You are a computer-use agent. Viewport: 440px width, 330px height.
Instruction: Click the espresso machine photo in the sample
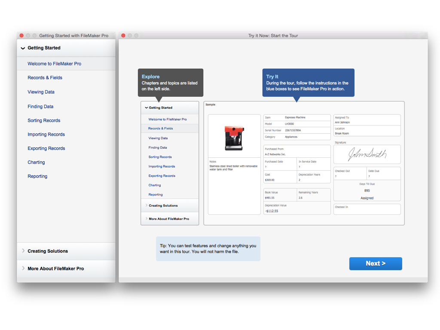(234, 138)
